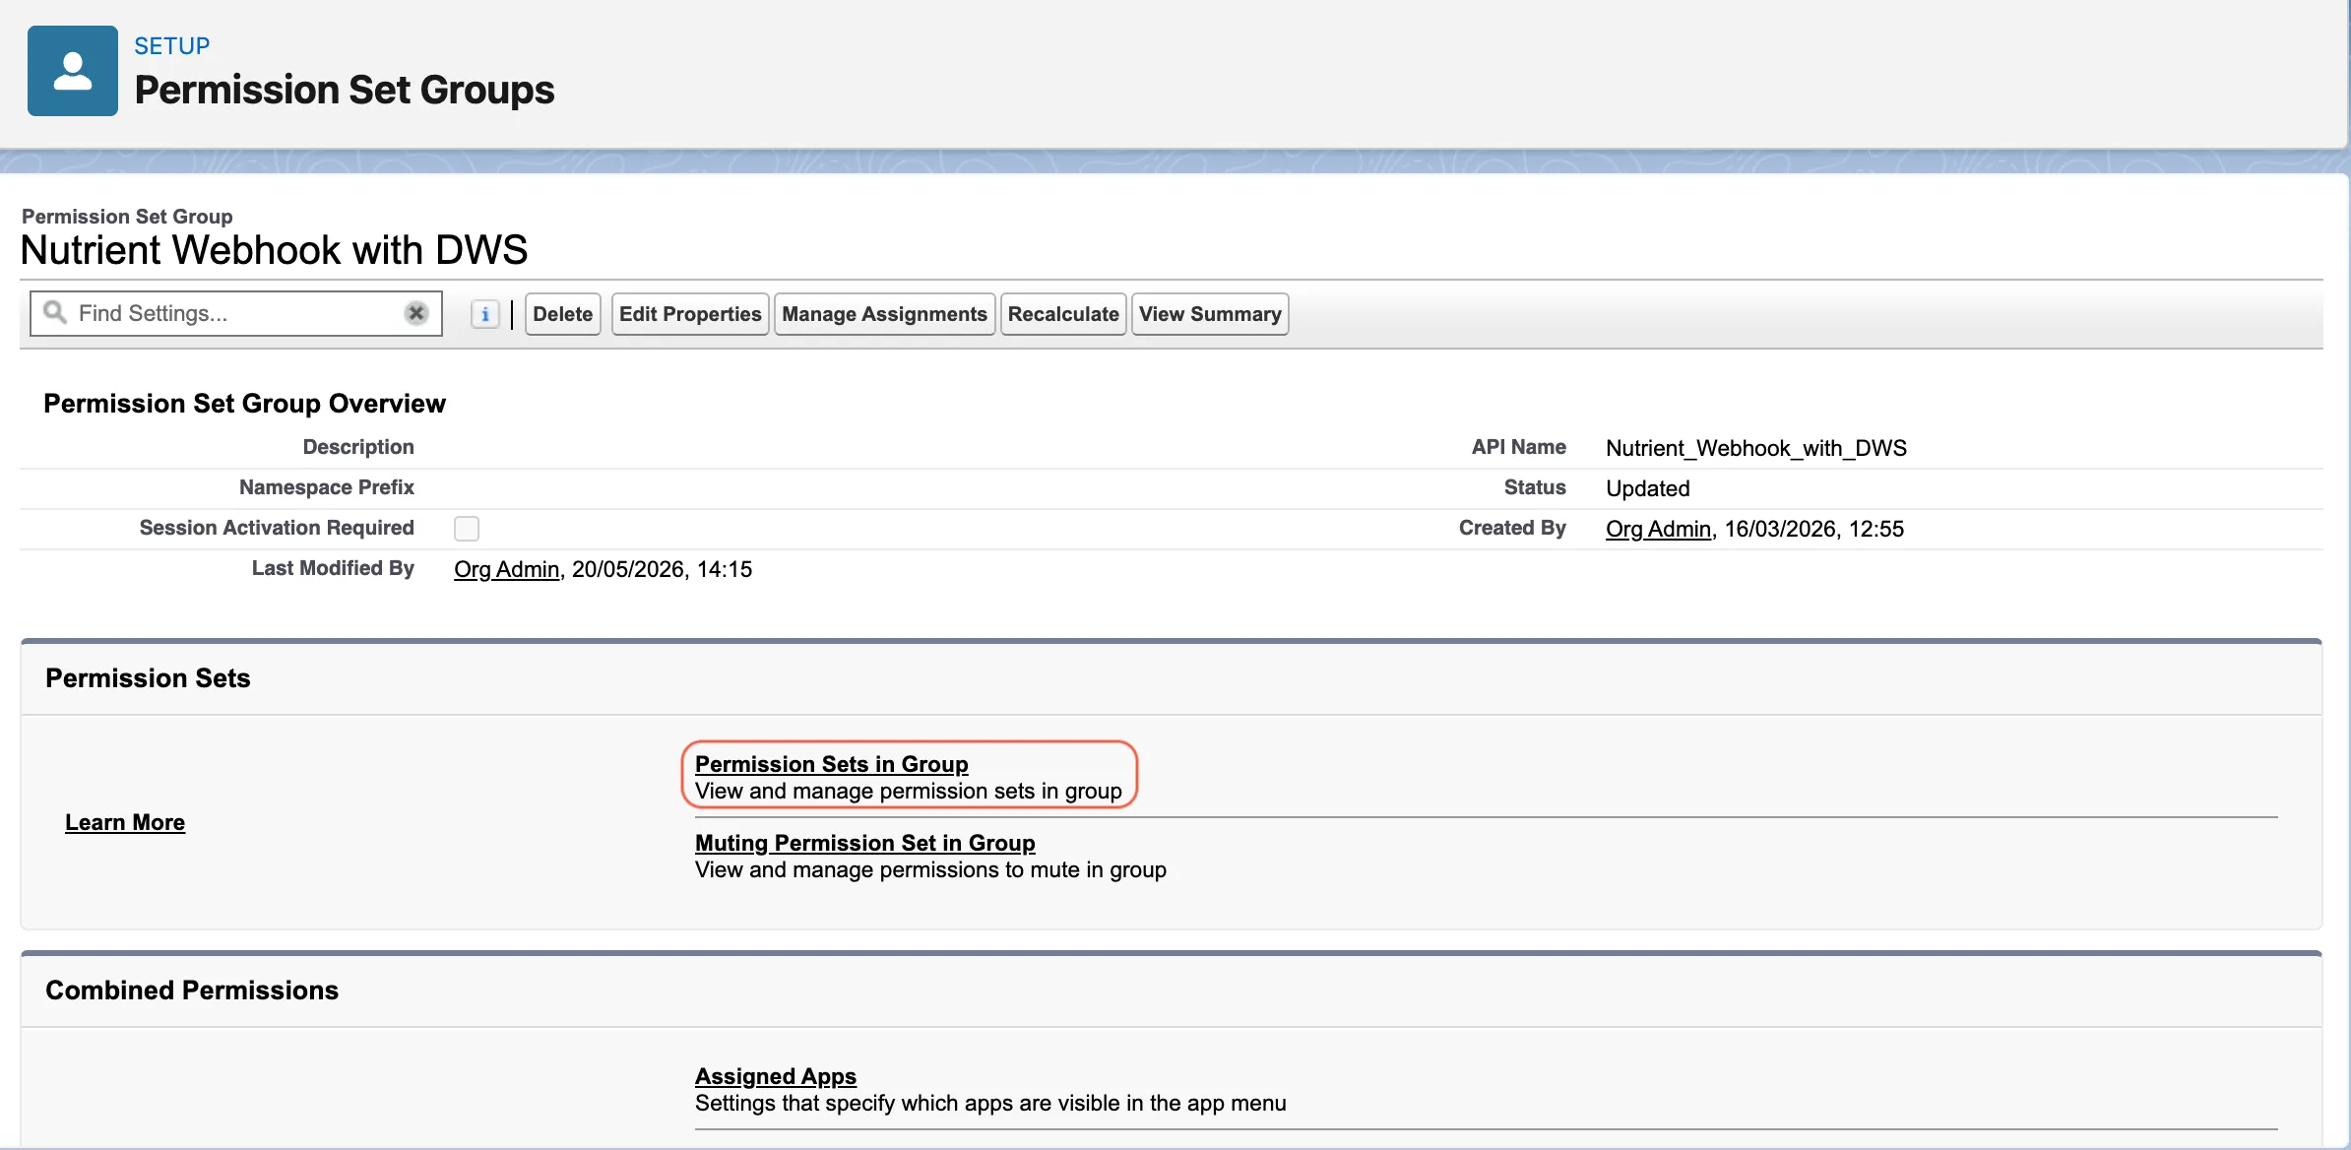Click the Find Settings input field
This screenshot has width=2351, height=1150.
pos(236,313)
